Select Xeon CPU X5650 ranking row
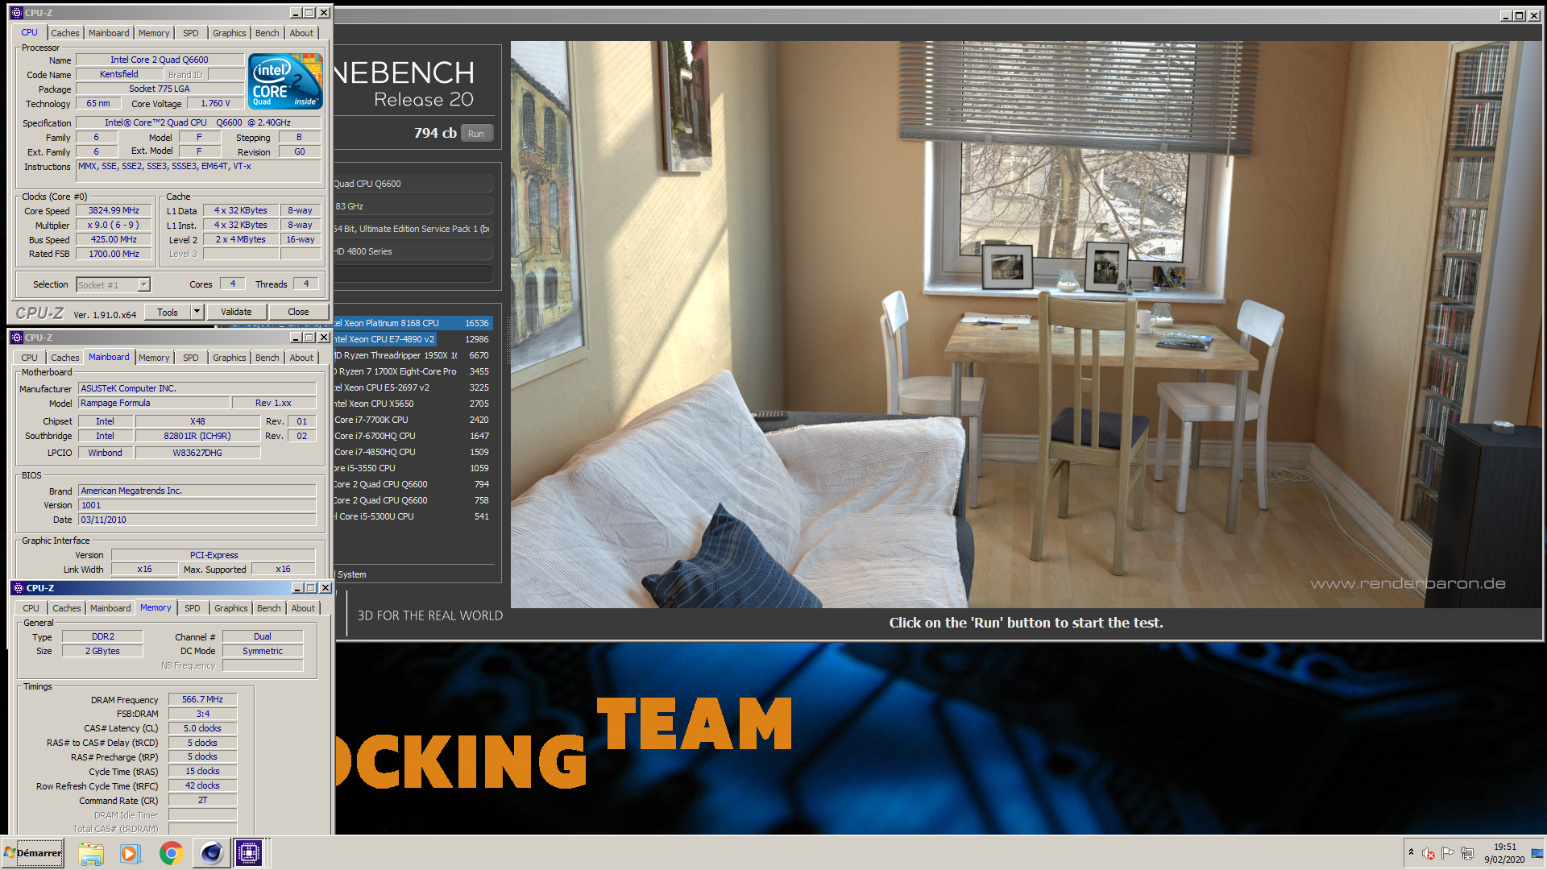The image size is (1547, 870). (x=413, y=404)
